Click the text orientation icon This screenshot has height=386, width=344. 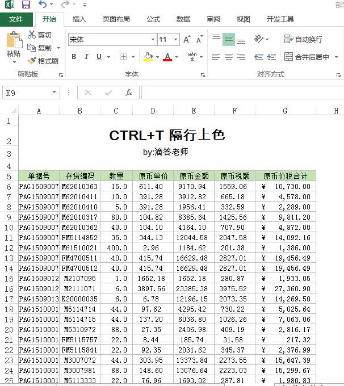[x=259, y=39]
